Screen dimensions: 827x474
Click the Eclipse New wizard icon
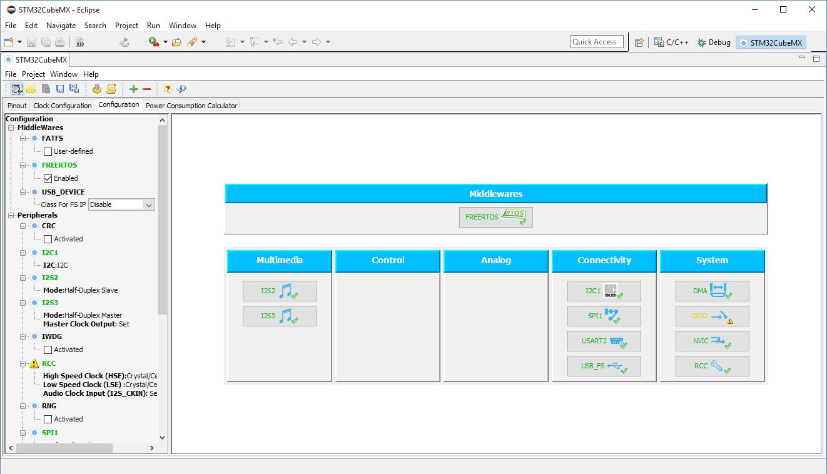[8, 42]
